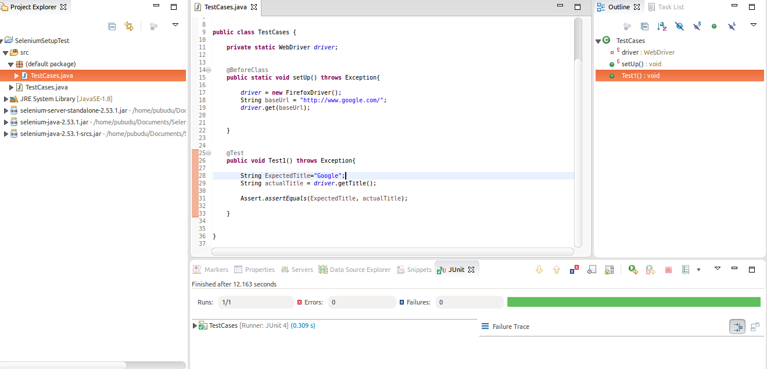Switch to the Data Source Explorer tab
This screenshot has width=767, height=369.
(354, 270)
